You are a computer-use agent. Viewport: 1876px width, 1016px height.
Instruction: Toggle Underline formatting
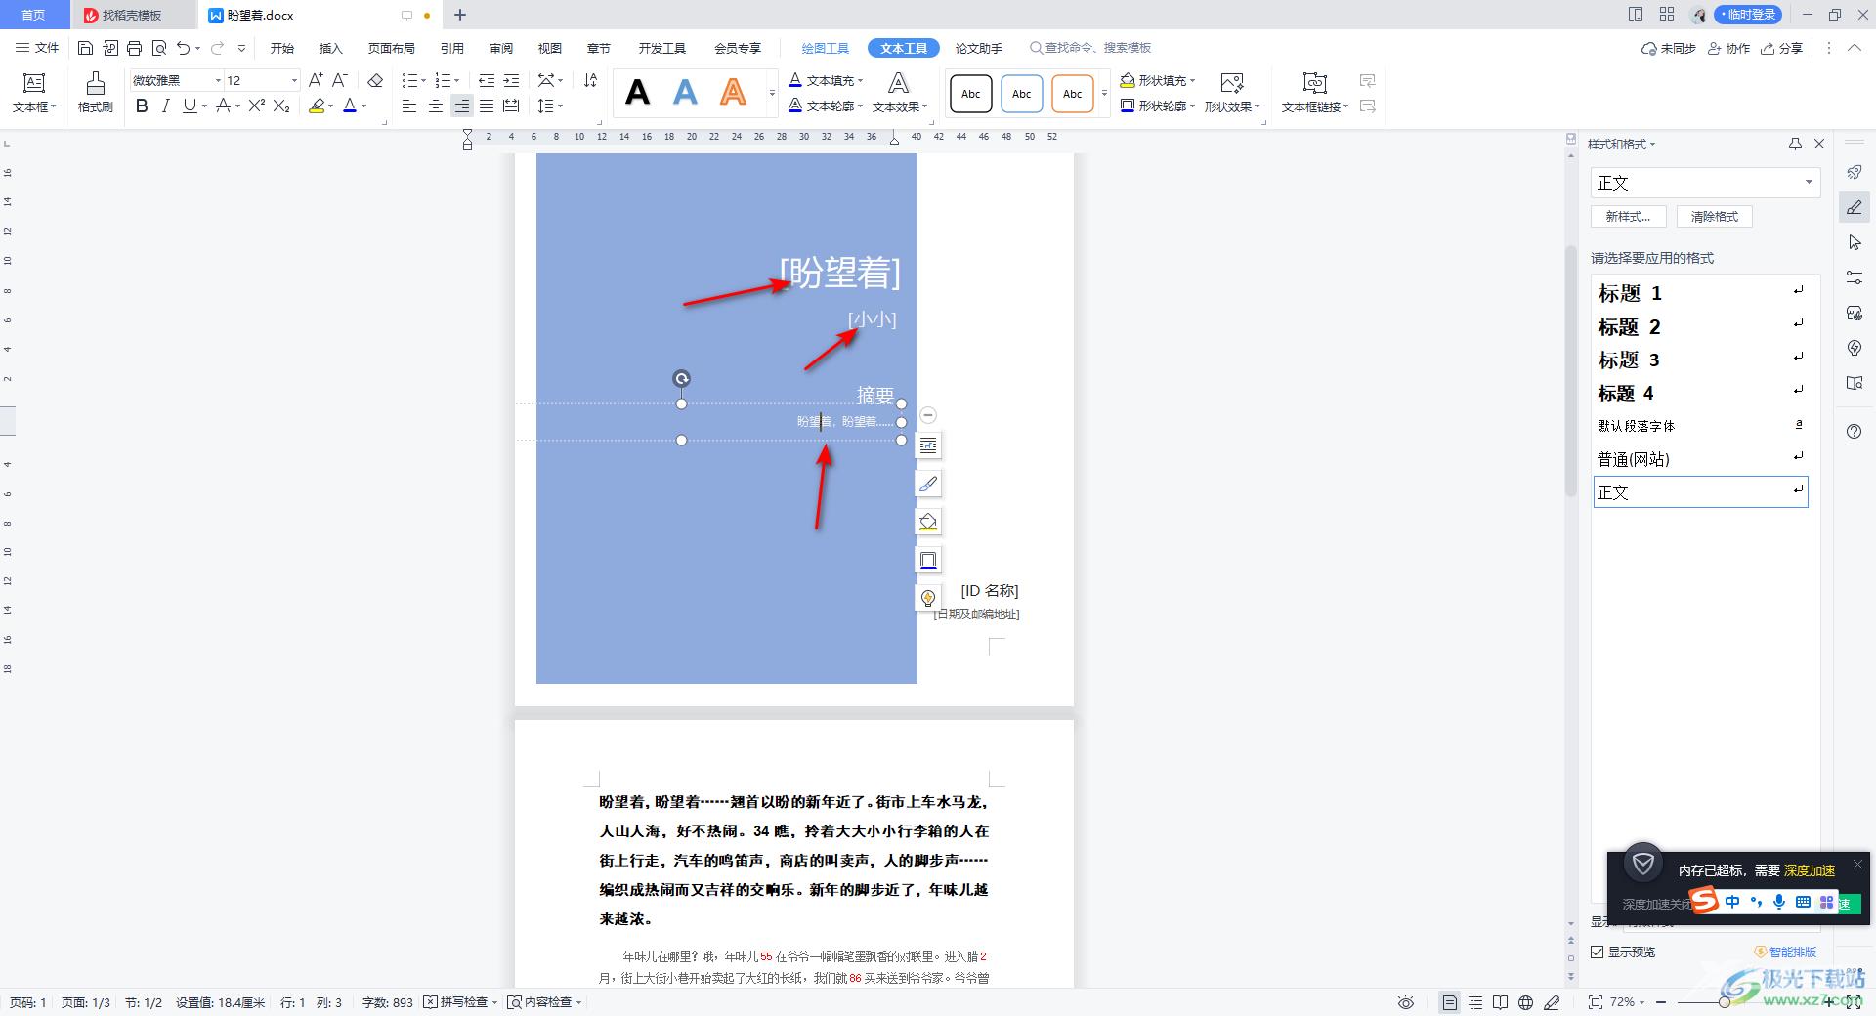190,106
